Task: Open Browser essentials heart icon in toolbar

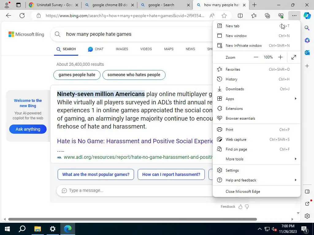Action: pyautogui.click(x=281, y=16)
